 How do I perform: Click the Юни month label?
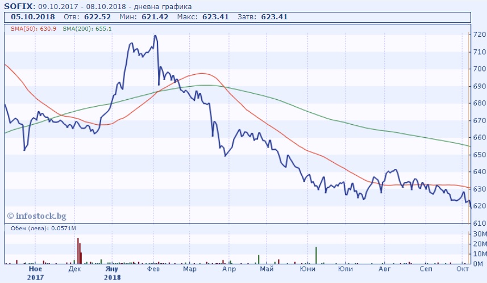(x=307, y=269)
